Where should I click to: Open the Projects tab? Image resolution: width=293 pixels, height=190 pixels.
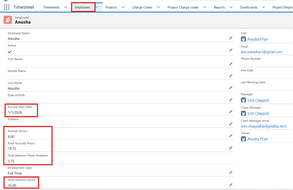(111, 7)
